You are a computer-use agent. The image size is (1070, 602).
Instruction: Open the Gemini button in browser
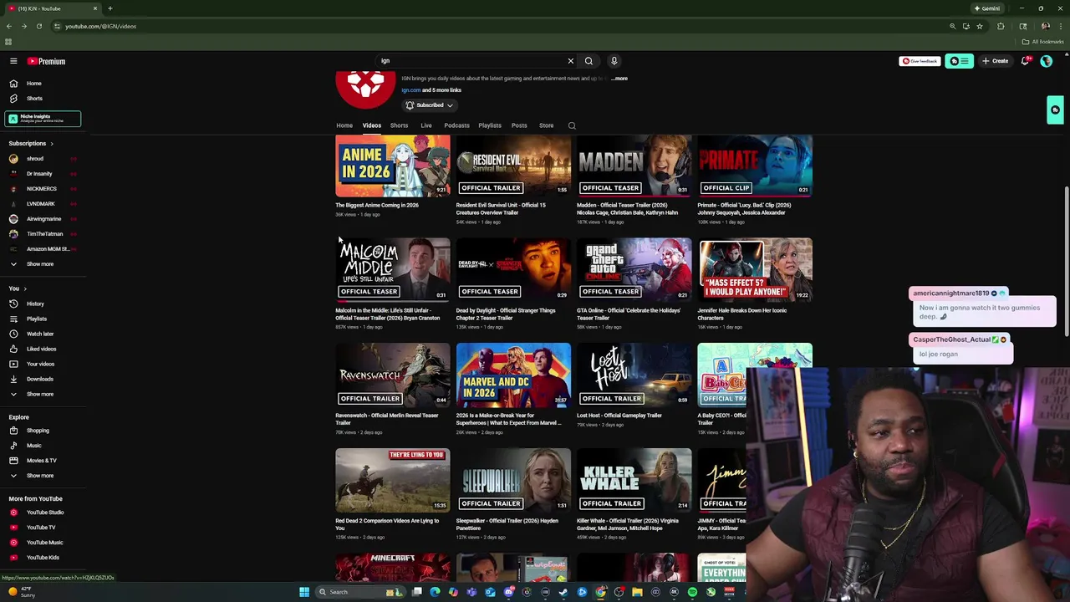coord(986,8)
